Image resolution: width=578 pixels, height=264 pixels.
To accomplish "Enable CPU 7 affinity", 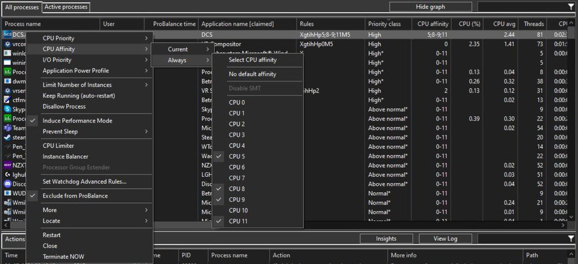I will tap(257, 178).
